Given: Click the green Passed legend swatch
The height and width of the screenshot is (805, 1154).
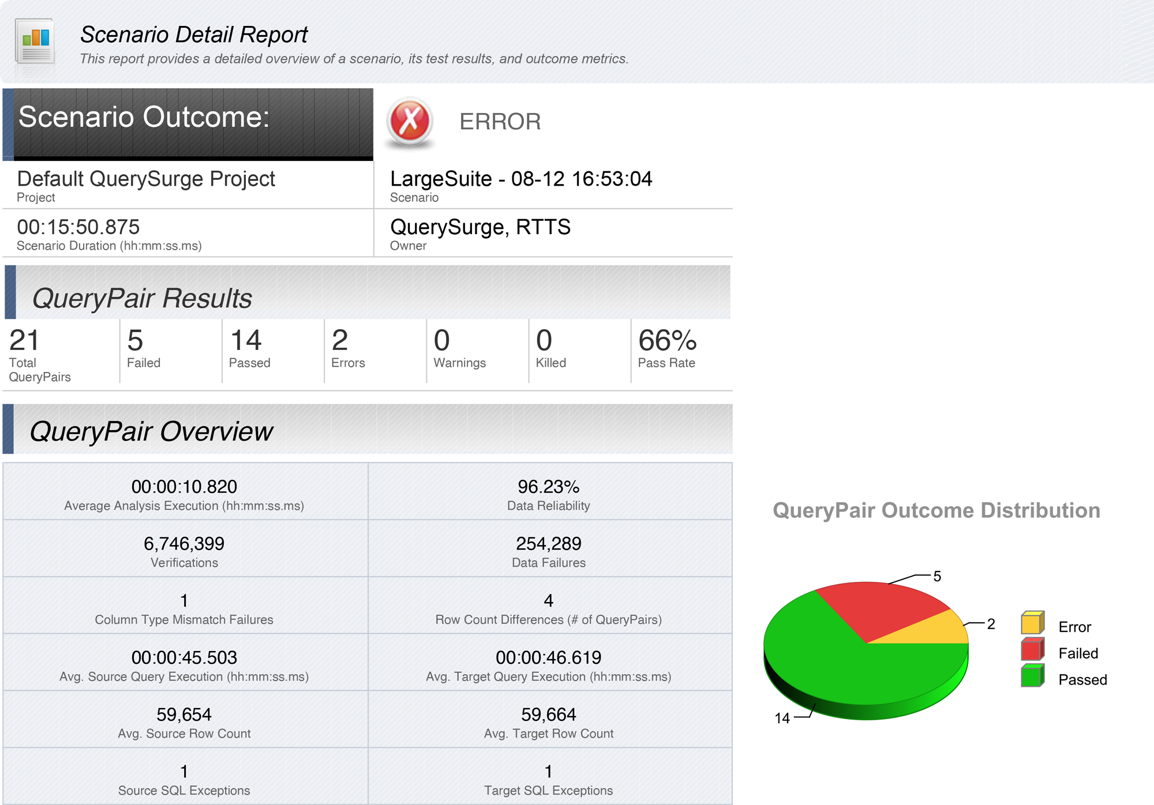Looking at the screenshot, I should (x=1032, y=676).
